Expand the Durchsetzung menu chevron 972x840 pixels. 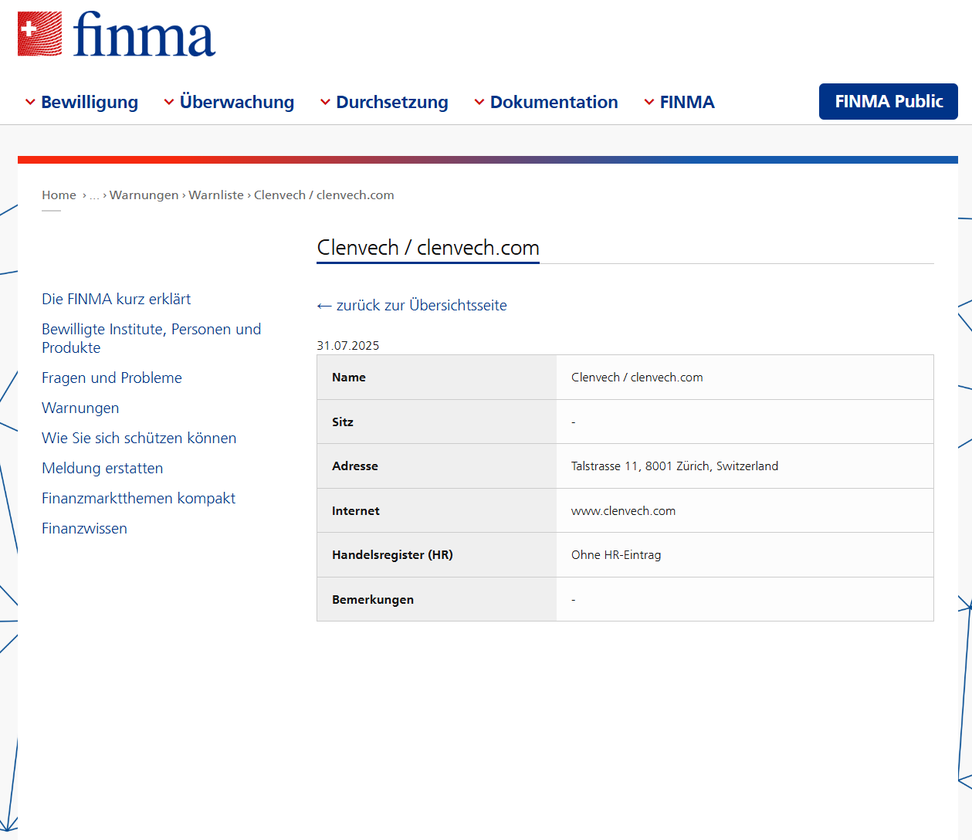tap(325, 102)
